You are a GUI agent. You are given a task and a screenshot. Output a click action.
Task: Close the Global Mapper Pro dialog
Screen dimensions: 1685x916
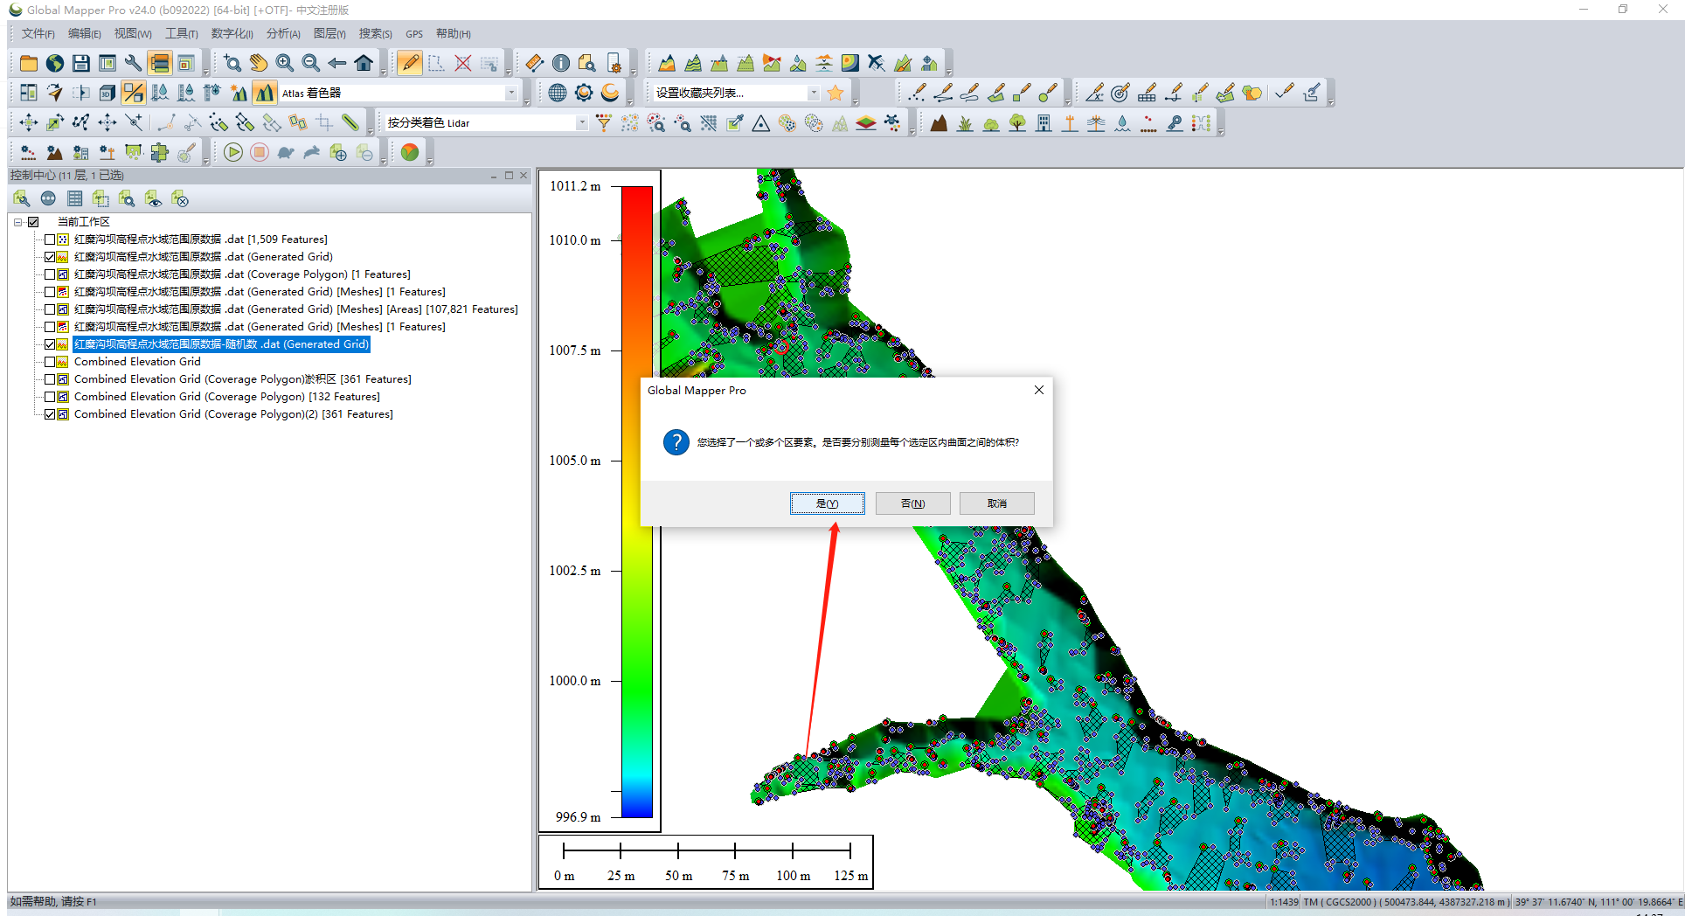(x=1039, y=390)
